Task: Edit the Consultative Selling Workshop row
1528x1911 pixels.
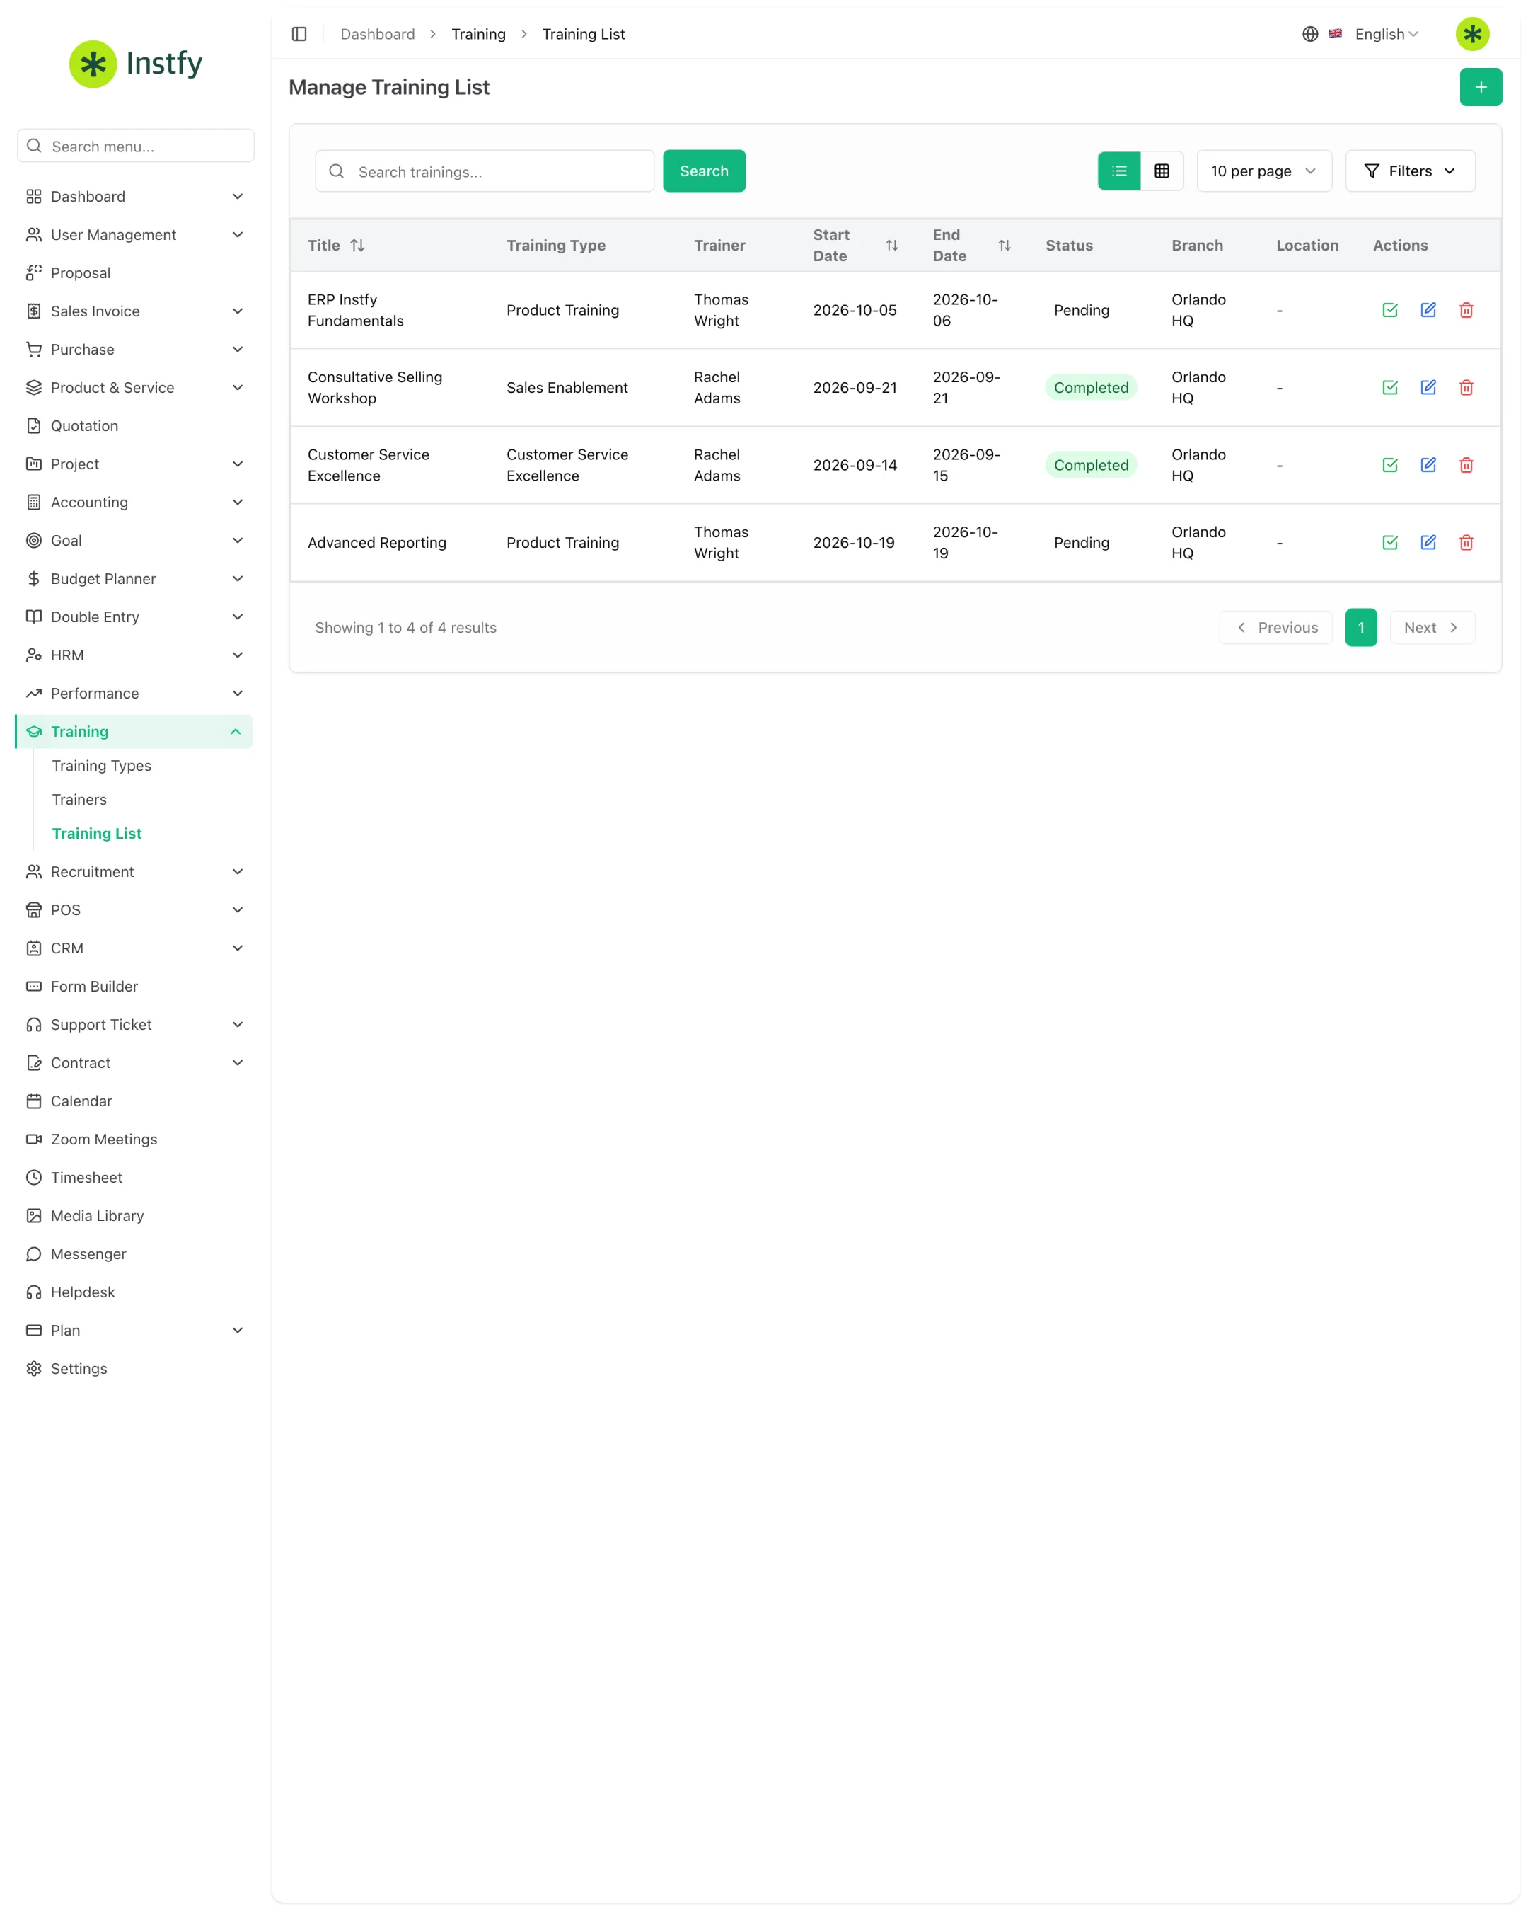Action: [1428, 387]
